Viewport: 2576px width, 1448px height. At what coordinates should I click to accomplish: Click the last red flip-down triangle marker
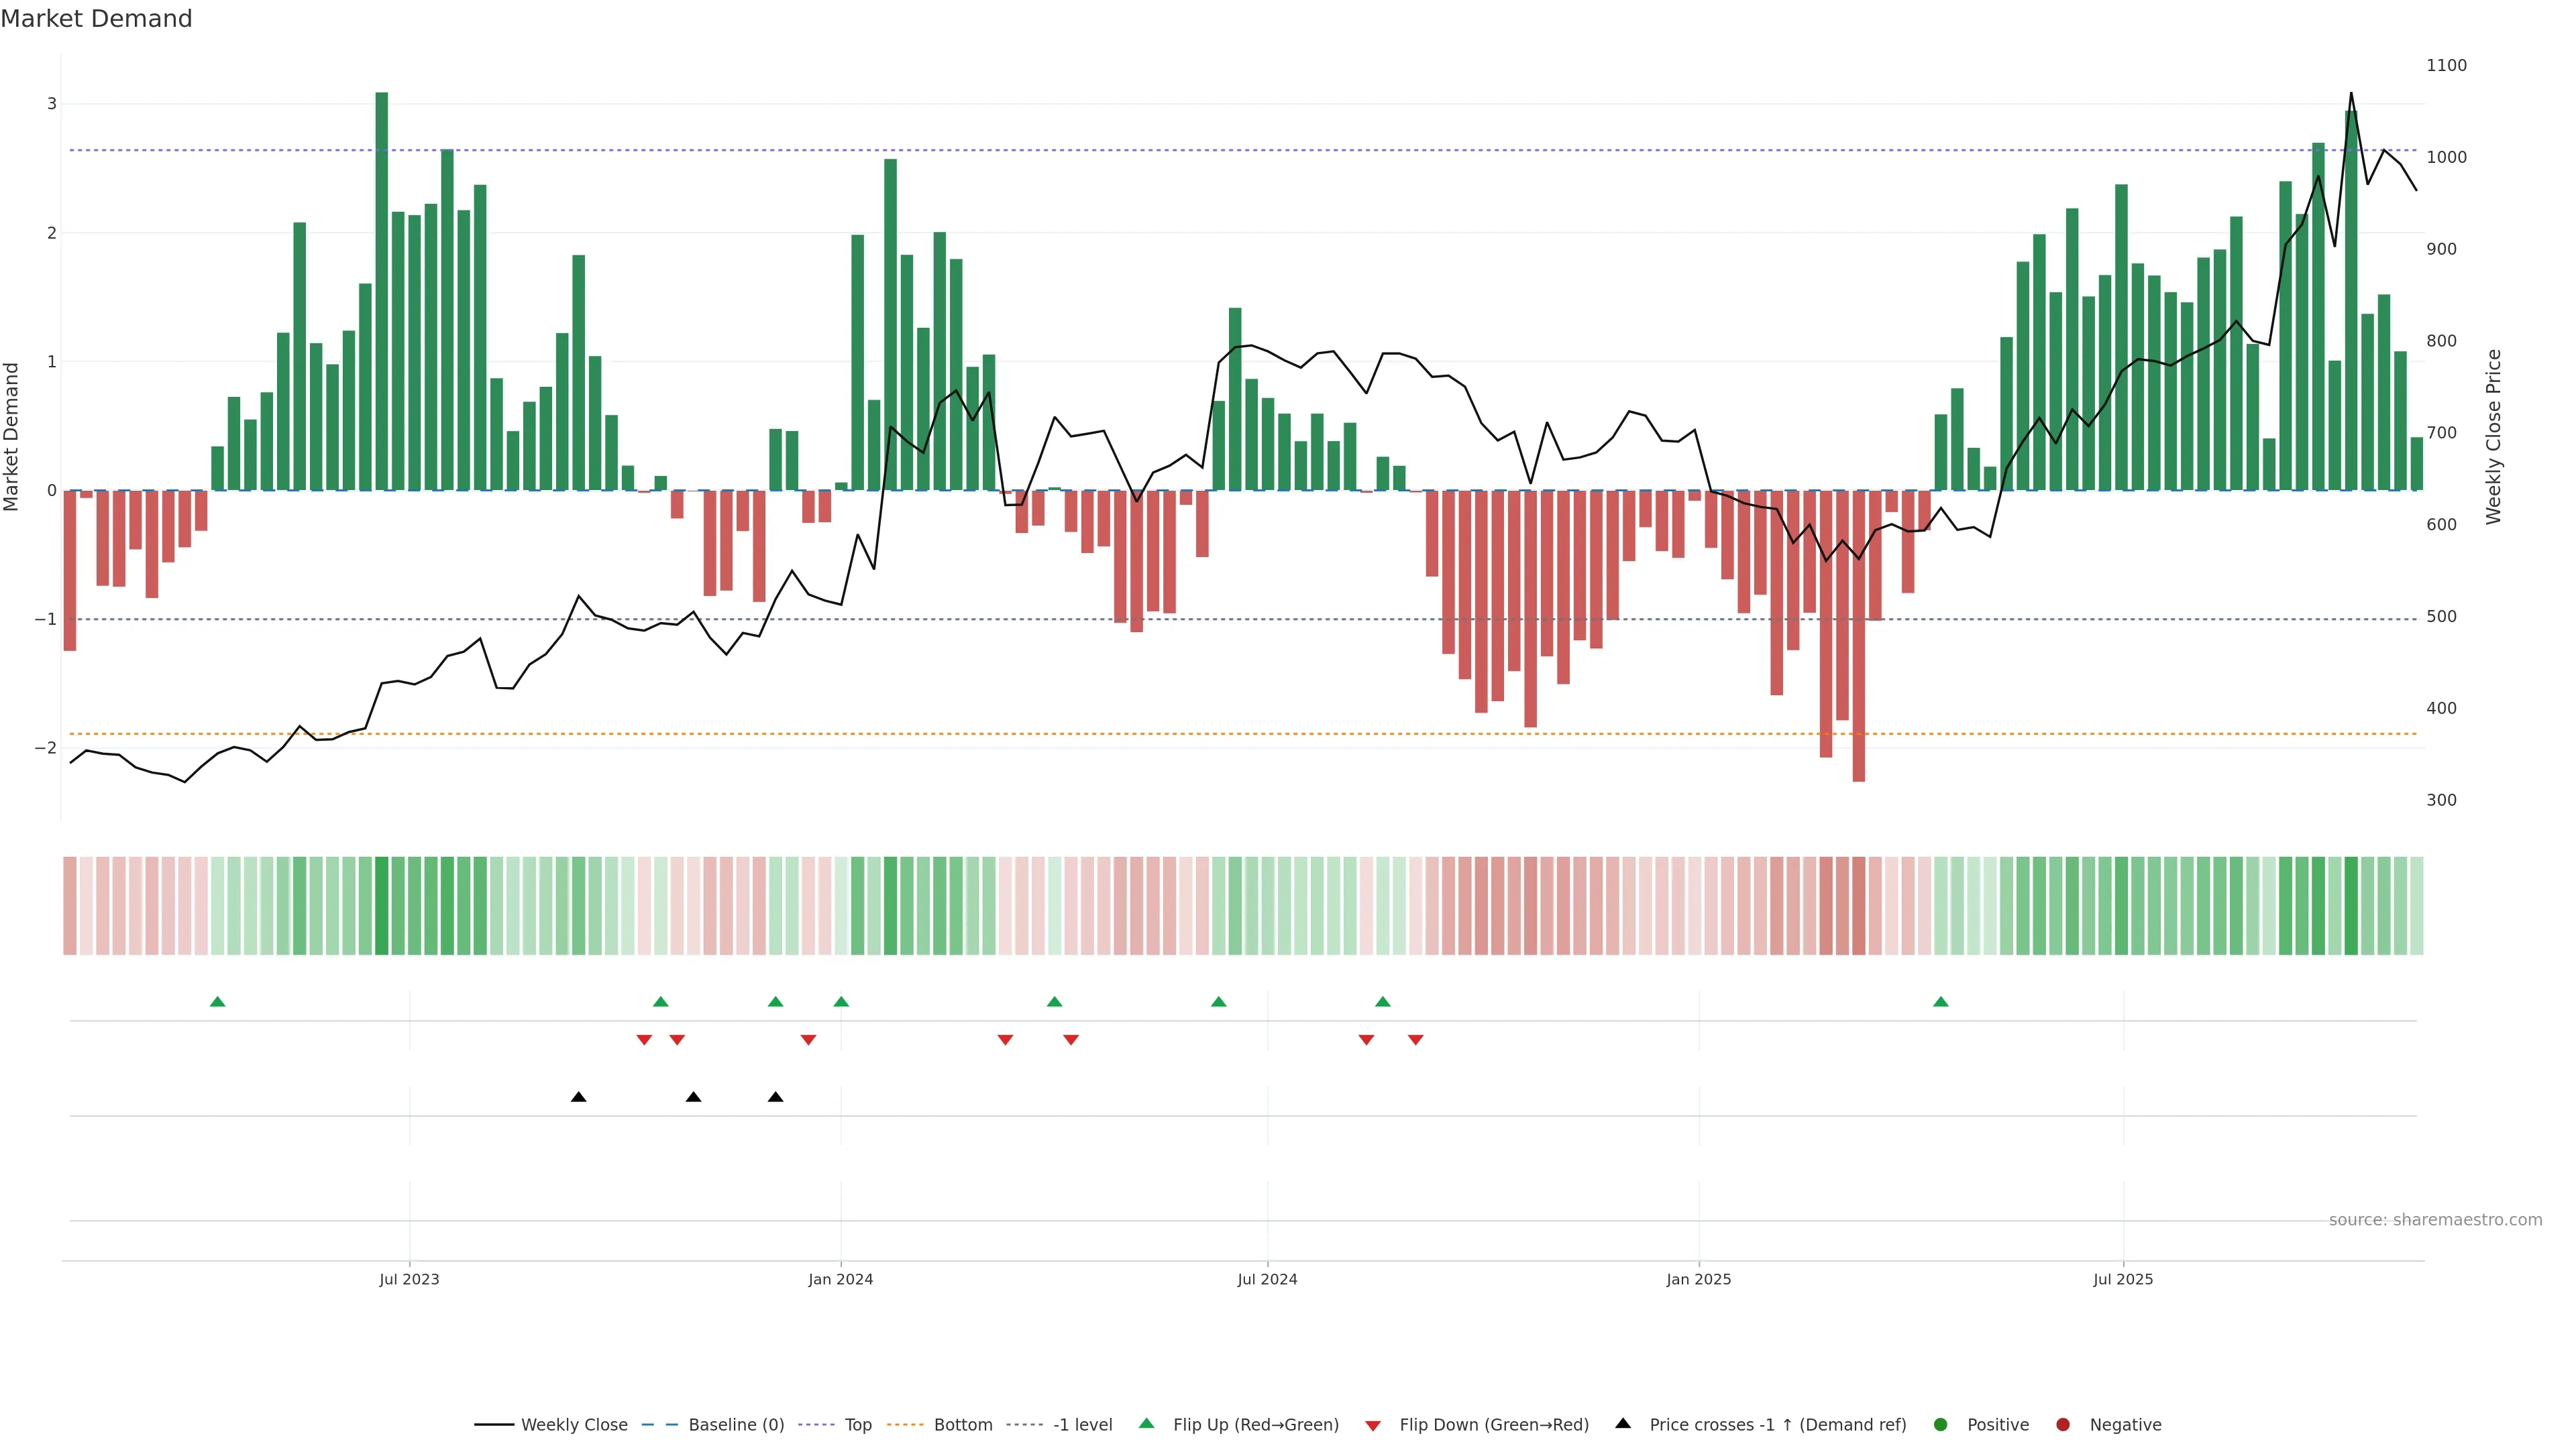click(1416, 1039)
